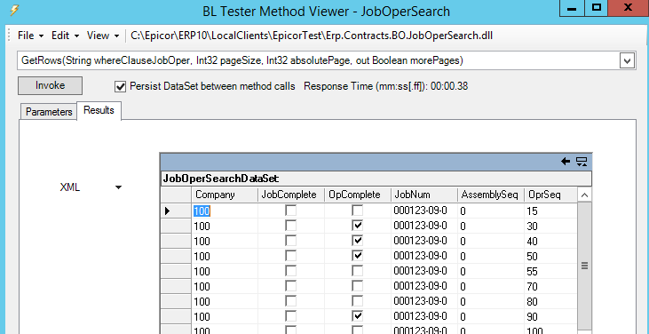Click the Invoke button
649x334 pixels.
50,85
